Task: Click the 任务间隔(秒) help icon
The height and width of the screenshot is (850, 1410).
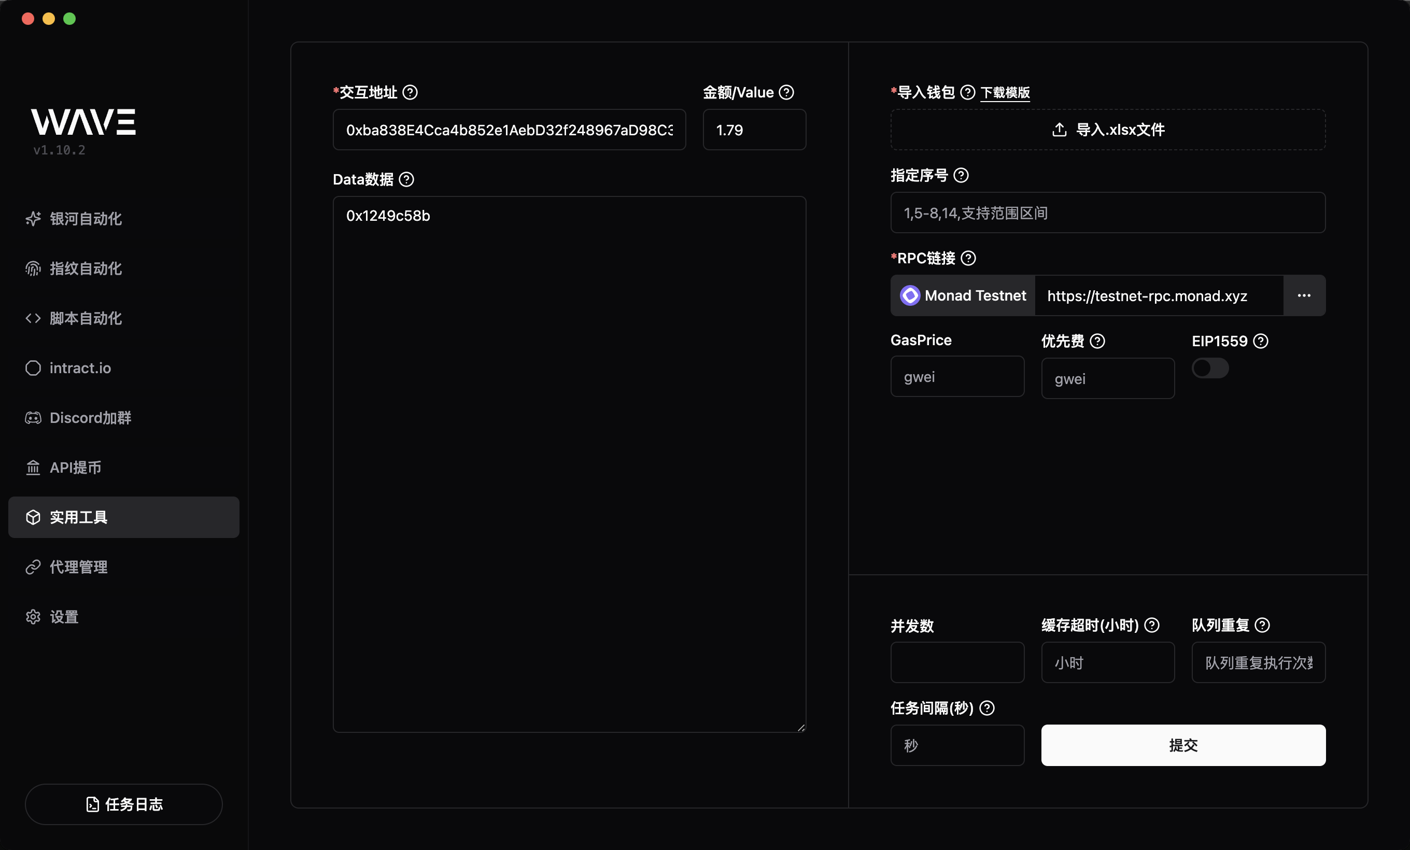Action: [x=987, y=708]
